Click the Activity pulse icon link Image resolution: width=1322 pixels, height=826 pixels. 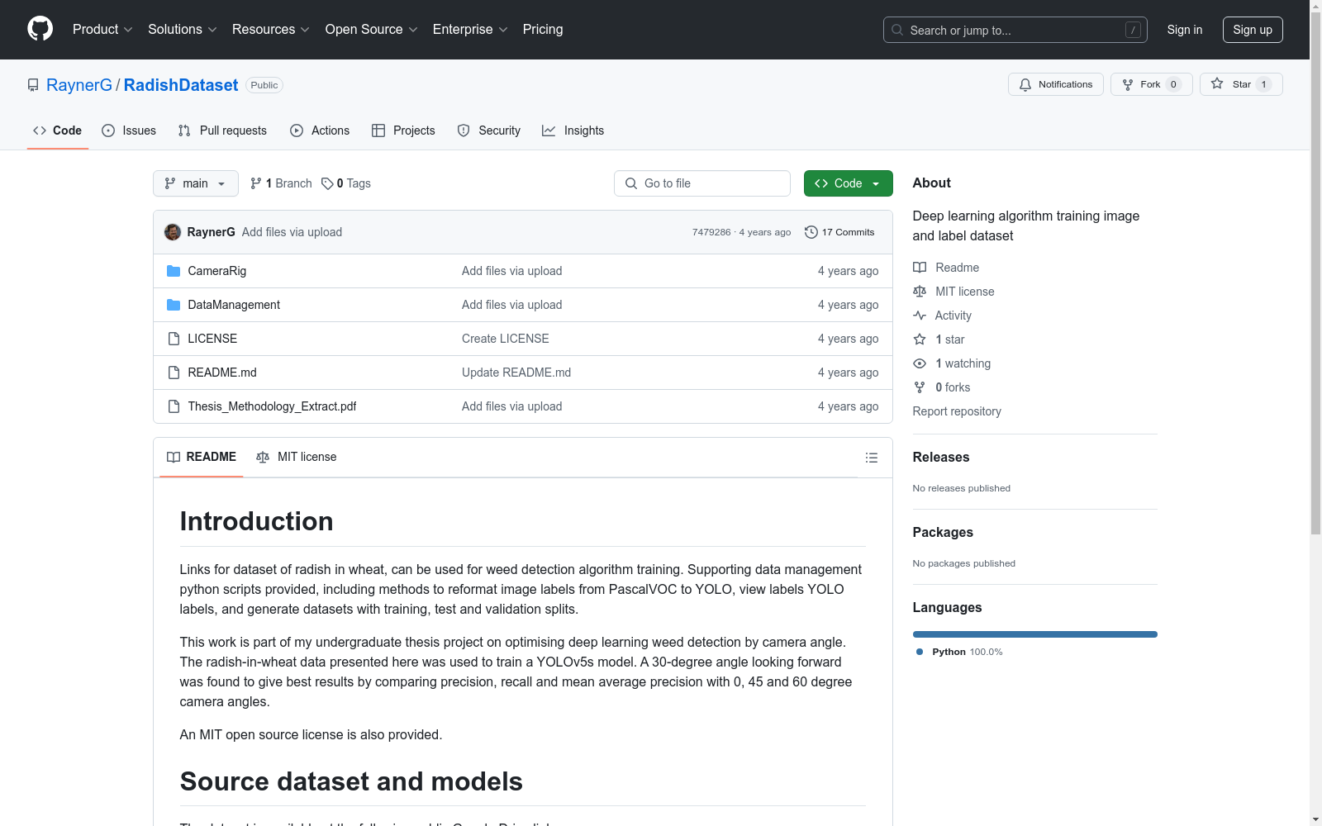(920, 316)
